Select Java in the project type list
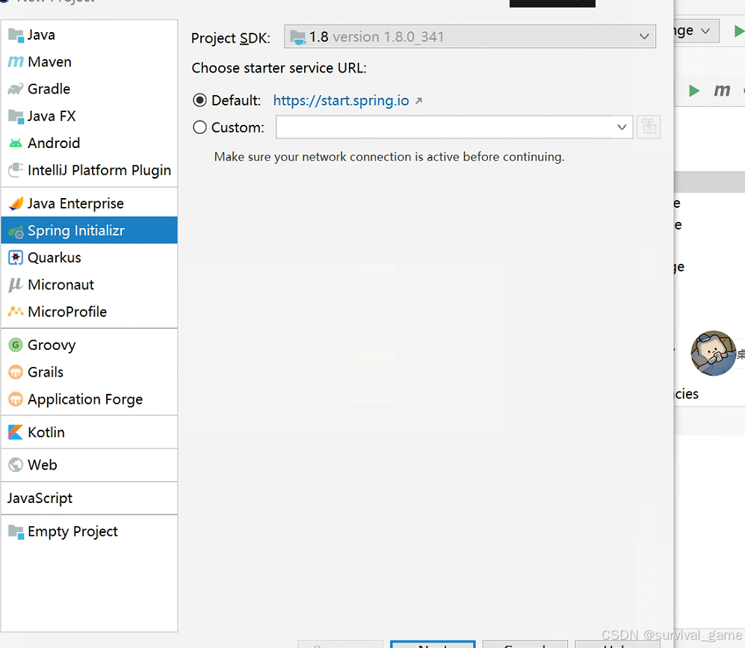 pos(90,35)
